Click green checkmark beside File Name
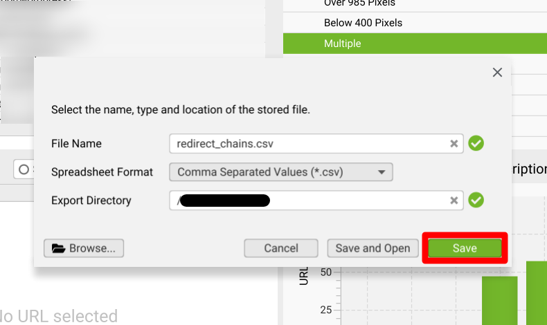Viewport: 547px width, 325px height. coord(476,144)
